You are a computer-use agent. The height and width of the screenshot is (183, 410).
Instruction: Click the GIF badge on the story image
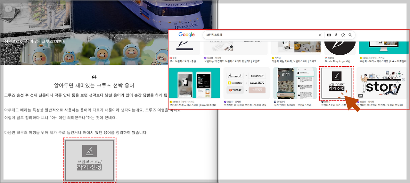[x=361, y=95]
